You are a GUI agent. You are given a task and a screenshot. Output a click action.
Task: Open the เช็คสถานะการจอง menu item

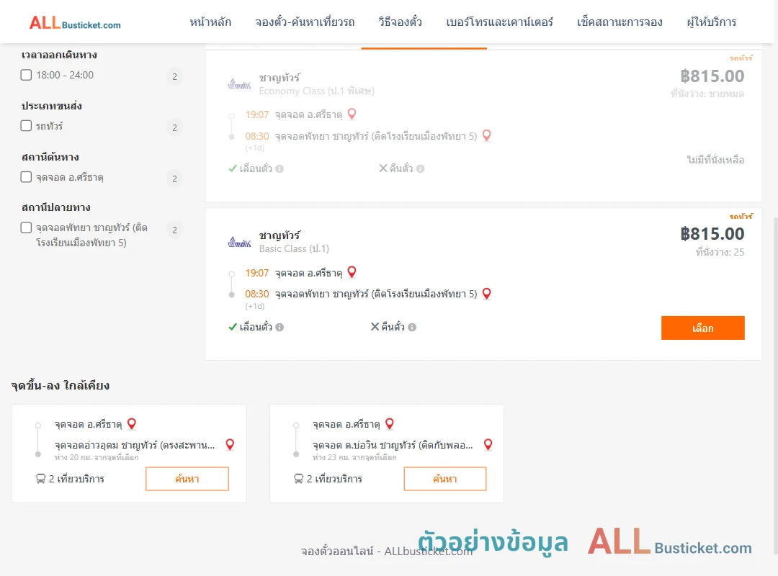coord(620,22)
